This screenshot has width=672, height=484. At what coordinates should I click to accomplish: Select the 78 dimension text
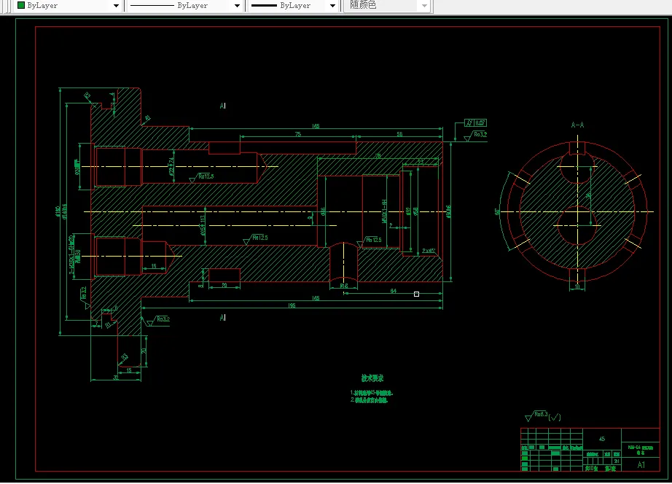coord(378,156)
